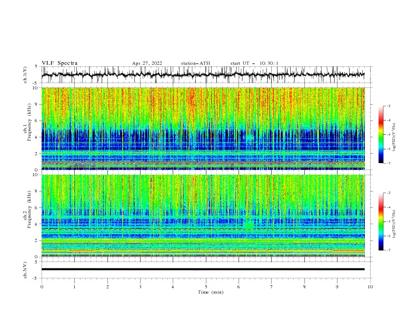Click the "ch.1(V)" waveform axis label
The height and width of the screenshot is (322, 417).
click(x=25, y=75)
